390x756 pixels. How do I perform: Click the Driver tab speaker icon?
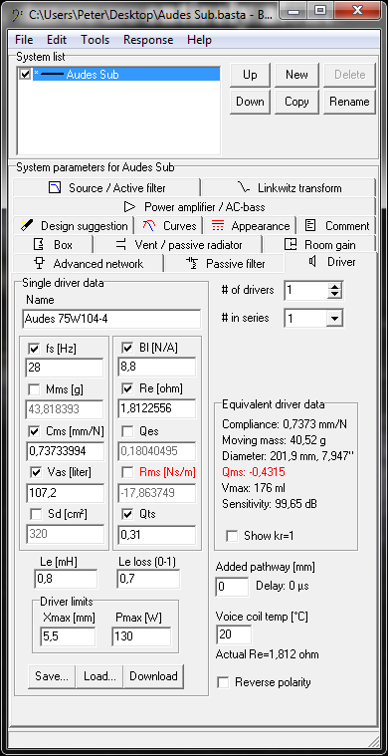(313, 262)
